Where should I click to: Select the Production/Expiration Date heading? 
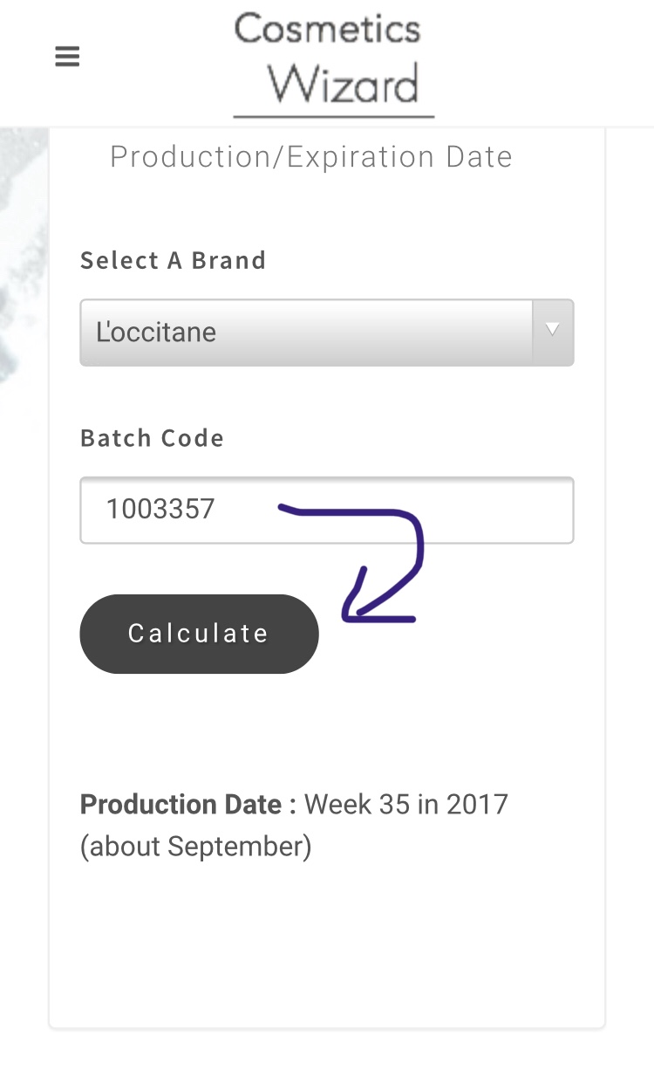point(311,157)
